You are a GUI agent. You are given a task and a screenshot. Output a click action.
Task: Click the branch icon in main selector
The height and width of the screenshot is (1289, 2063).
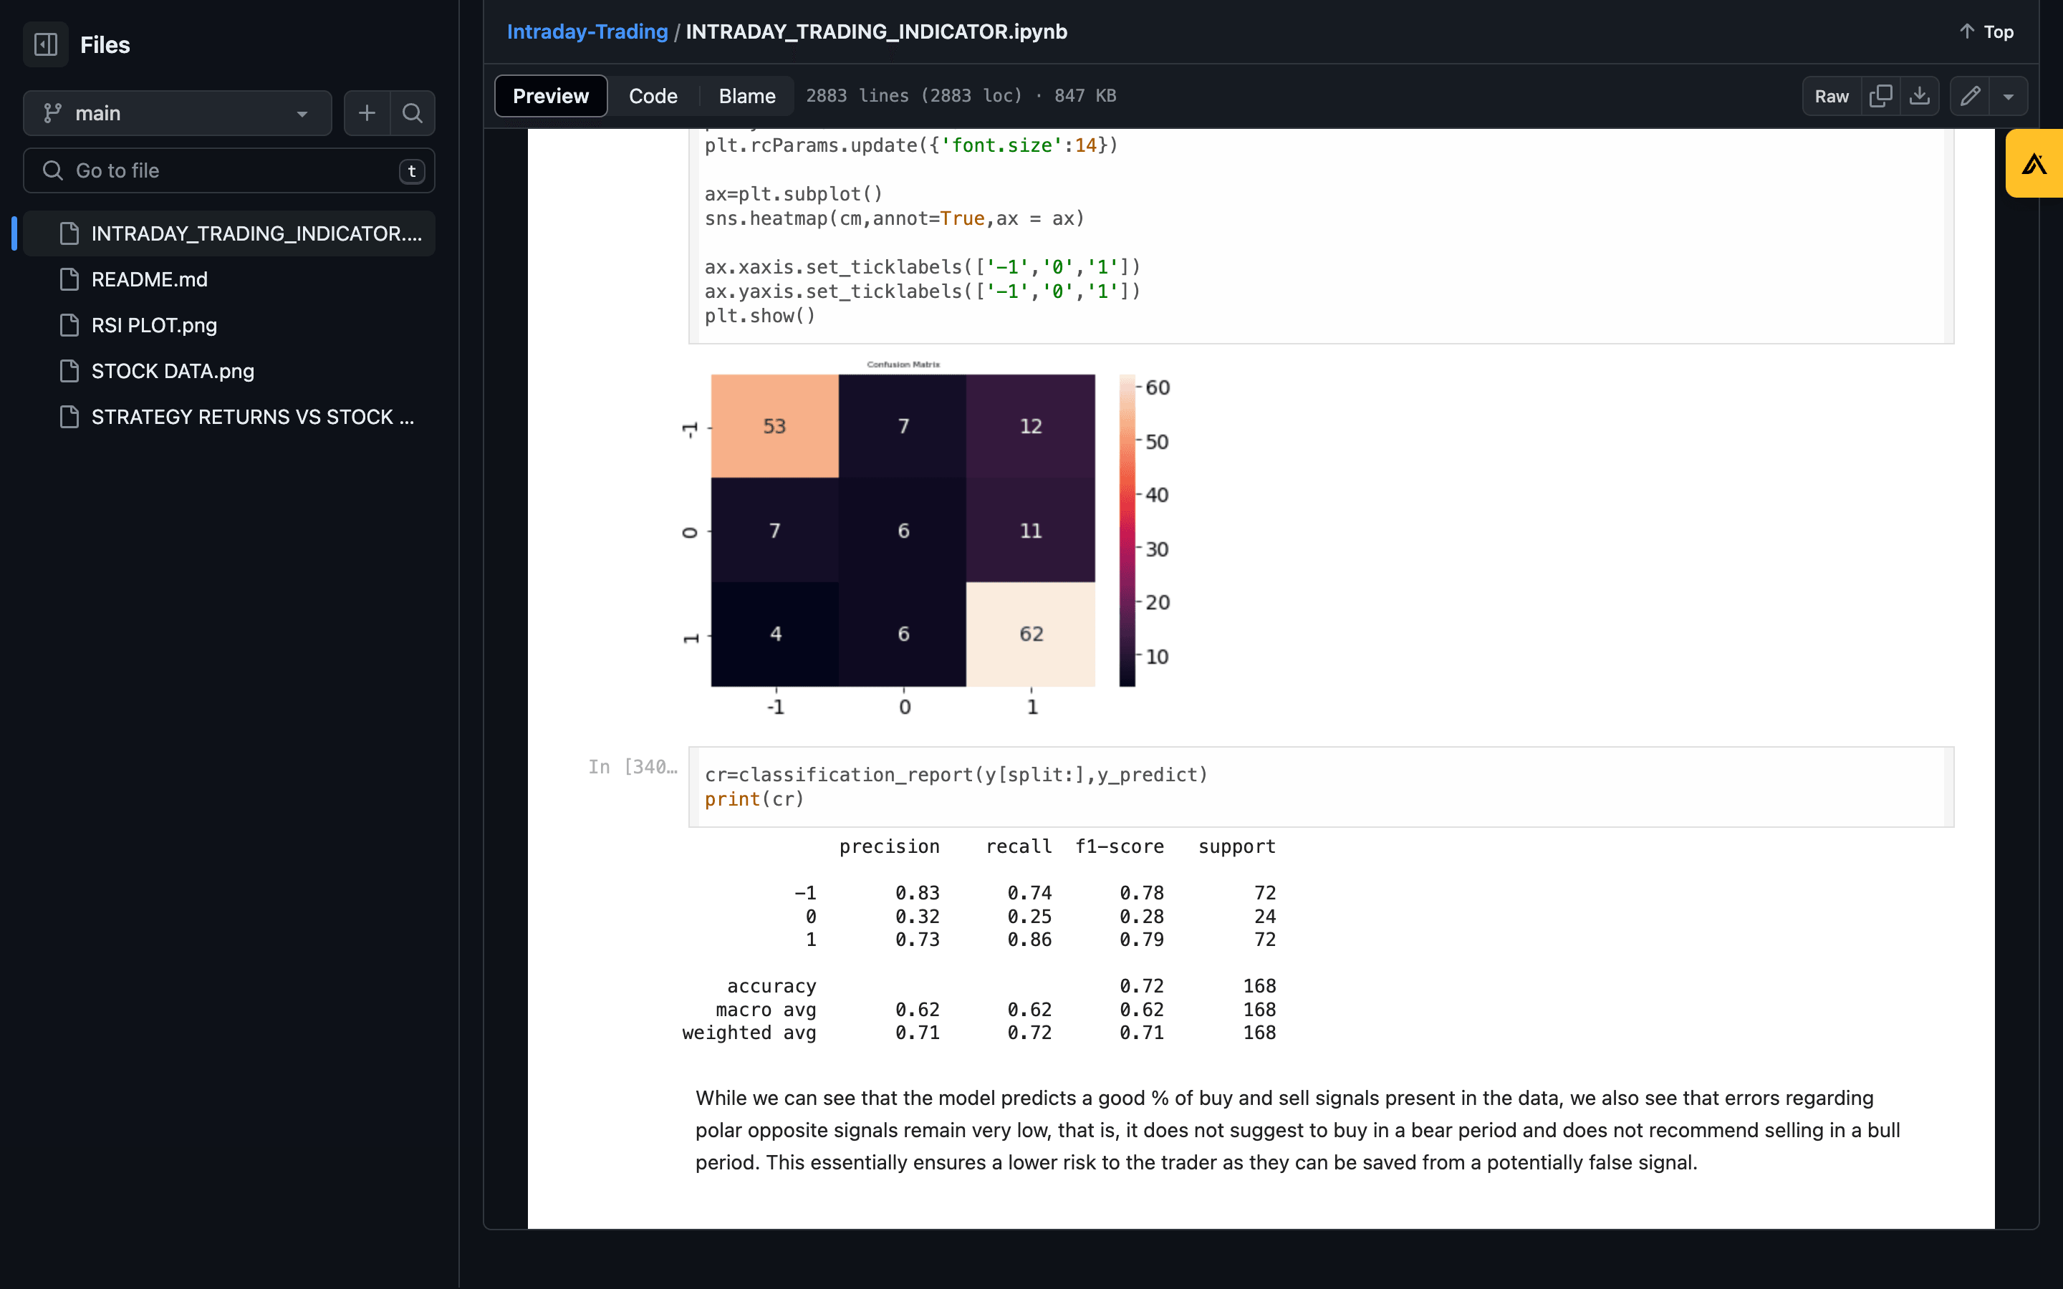53,113
